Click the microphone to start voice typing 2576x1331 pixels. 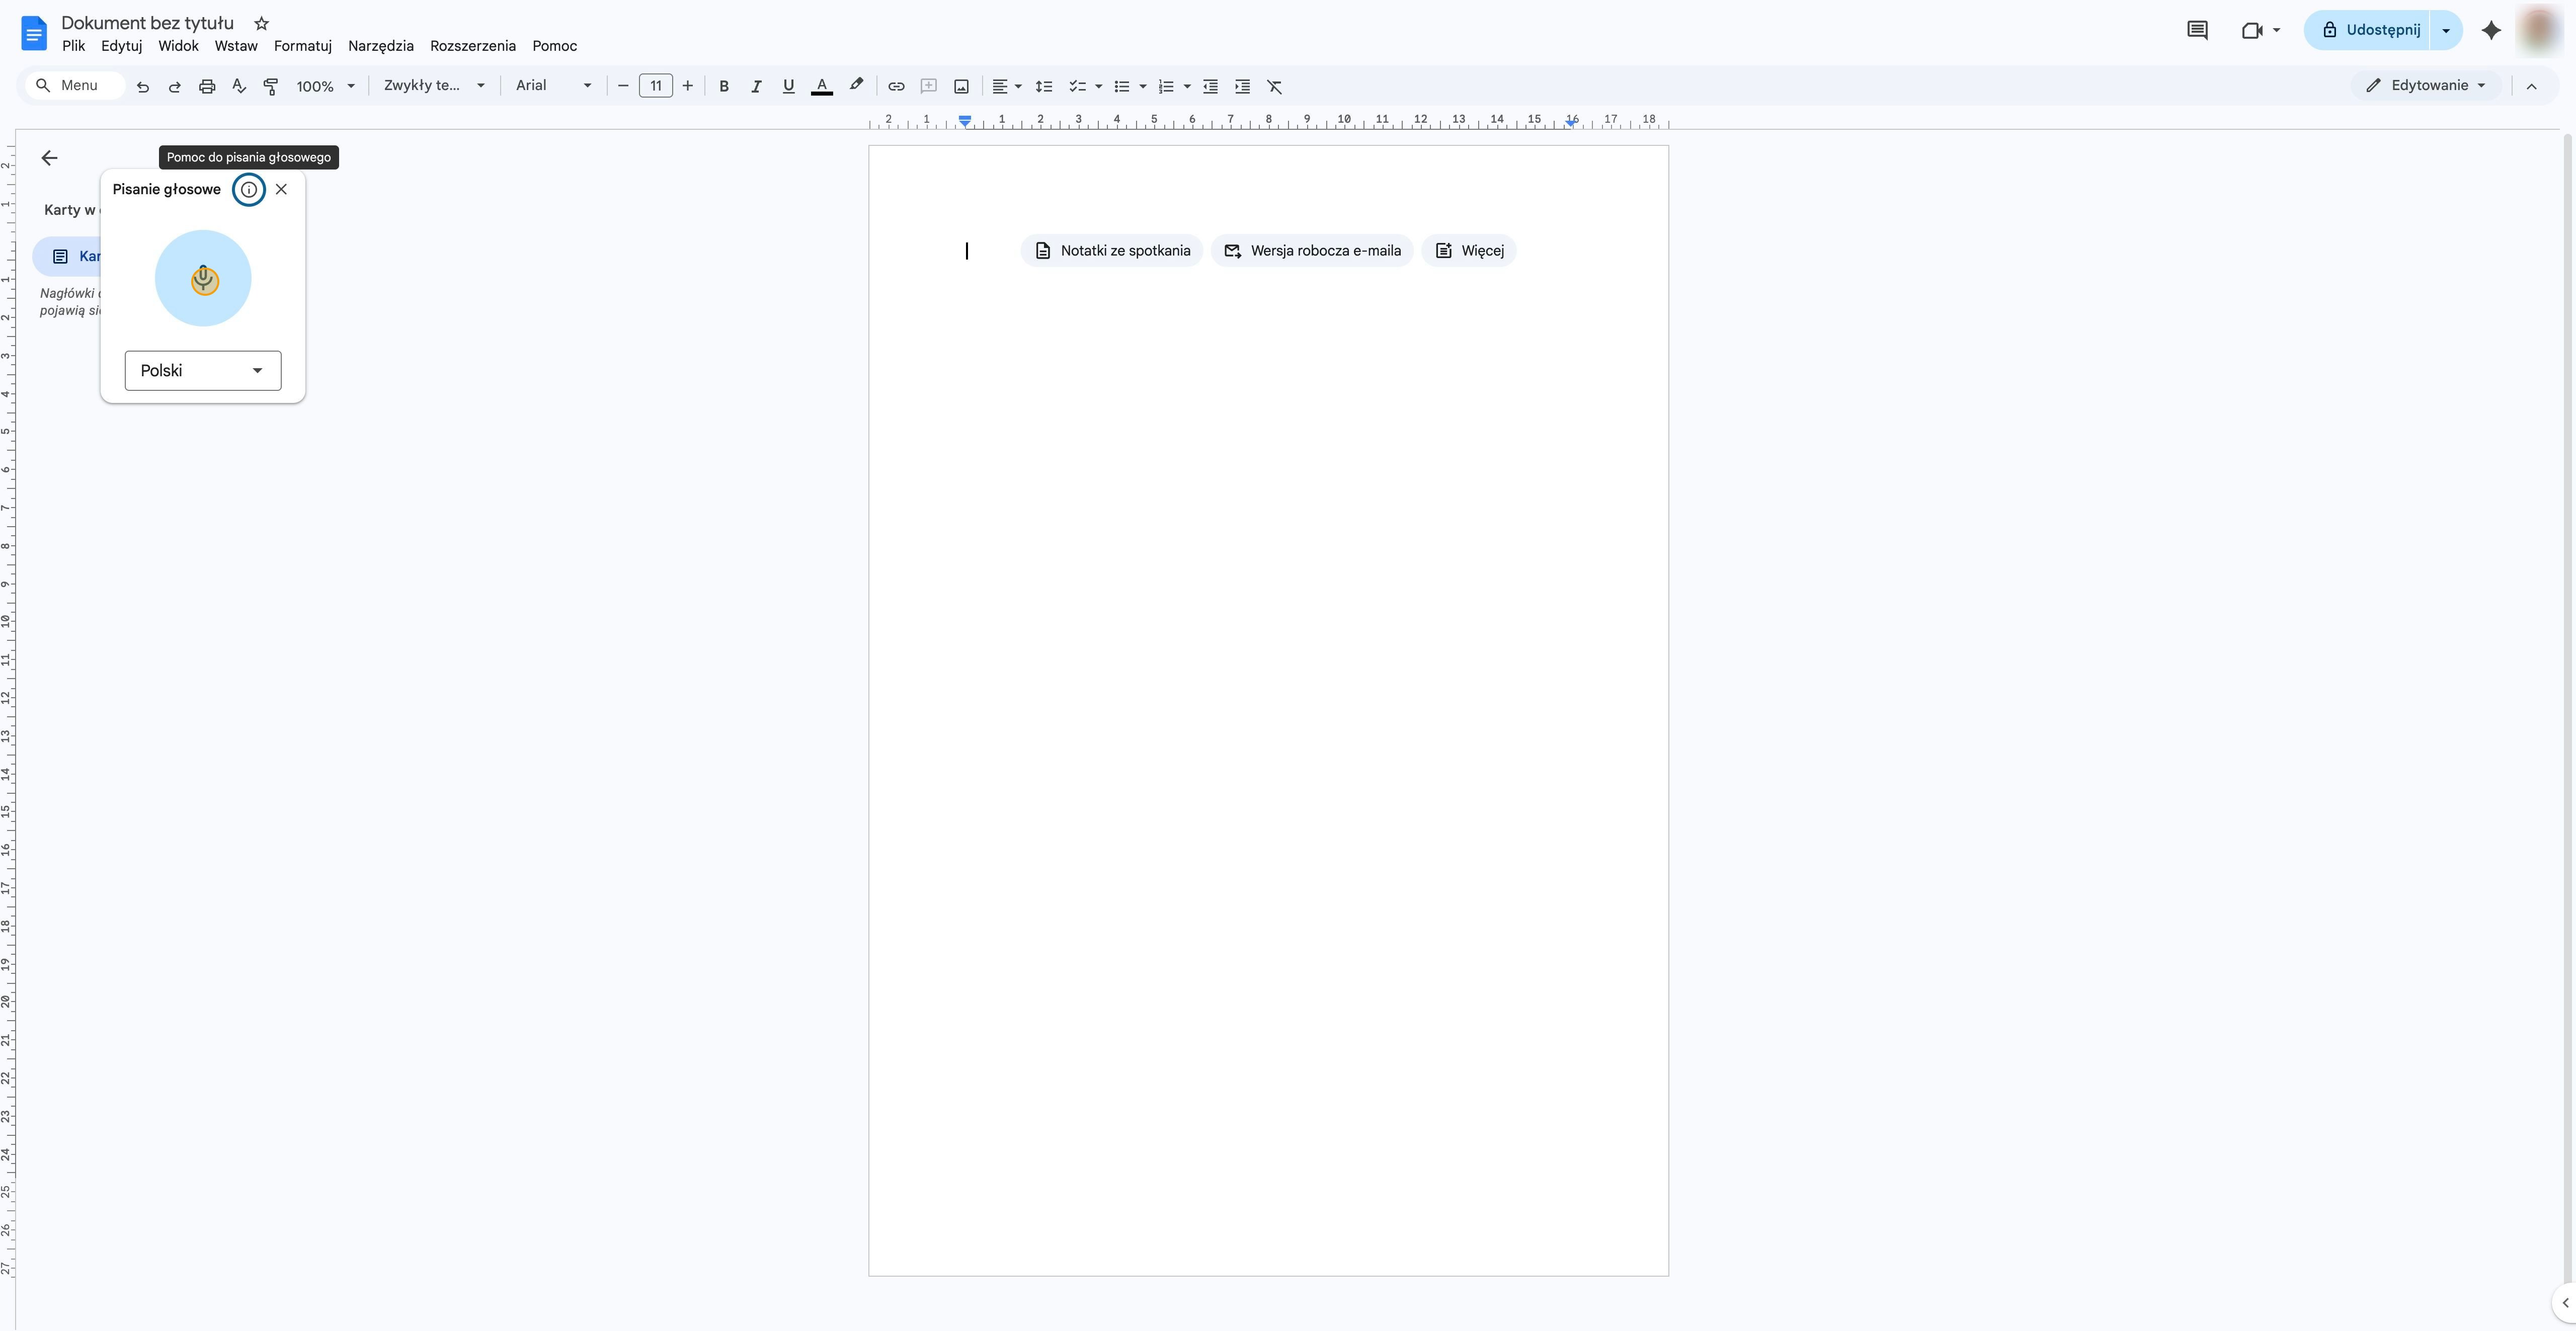(203, 278)
